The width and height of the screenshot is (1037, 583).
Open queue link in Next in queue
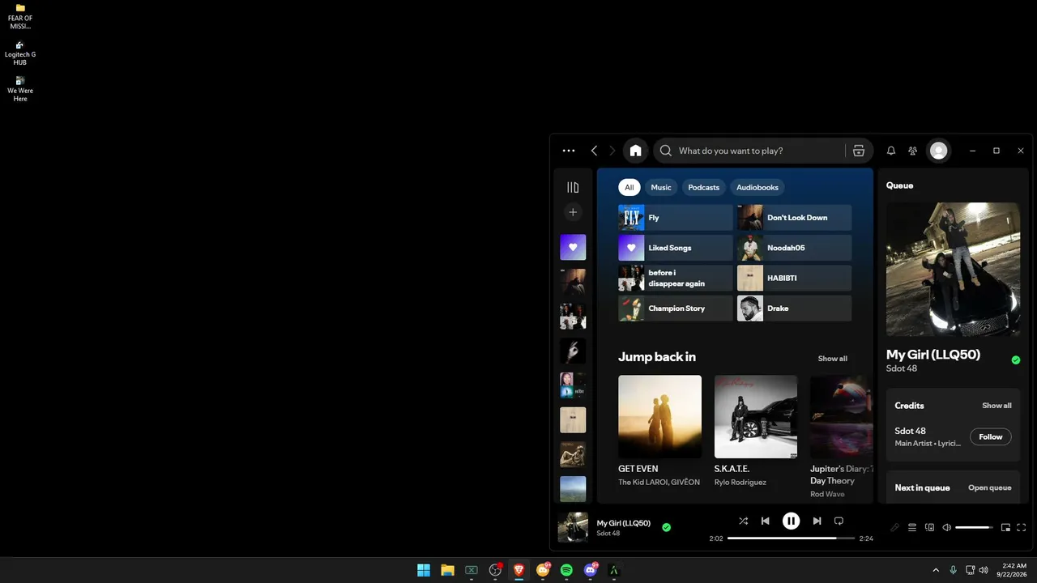(990, 487)
